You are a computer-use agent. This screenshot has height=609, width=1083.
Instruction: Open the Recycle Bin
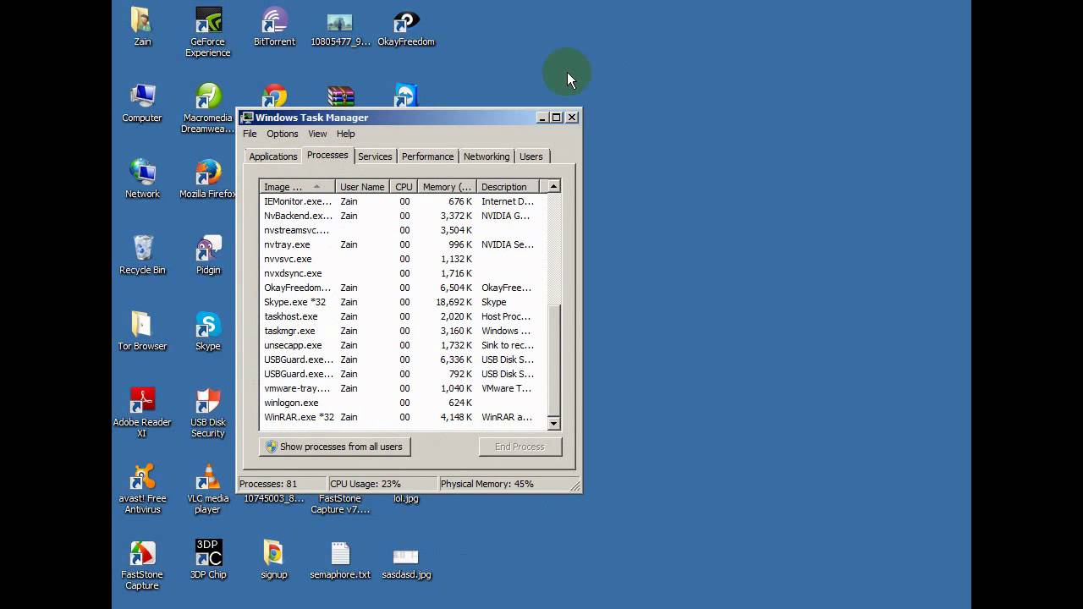click(142, 255)
